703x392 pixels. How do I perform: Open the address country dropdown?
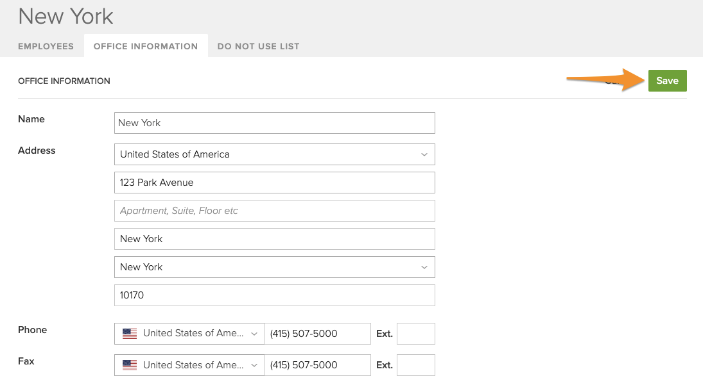point(274,154)
